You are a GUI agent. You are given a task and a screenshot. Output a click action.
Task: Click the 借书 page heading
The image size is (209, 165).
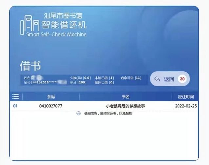[31, 66]
